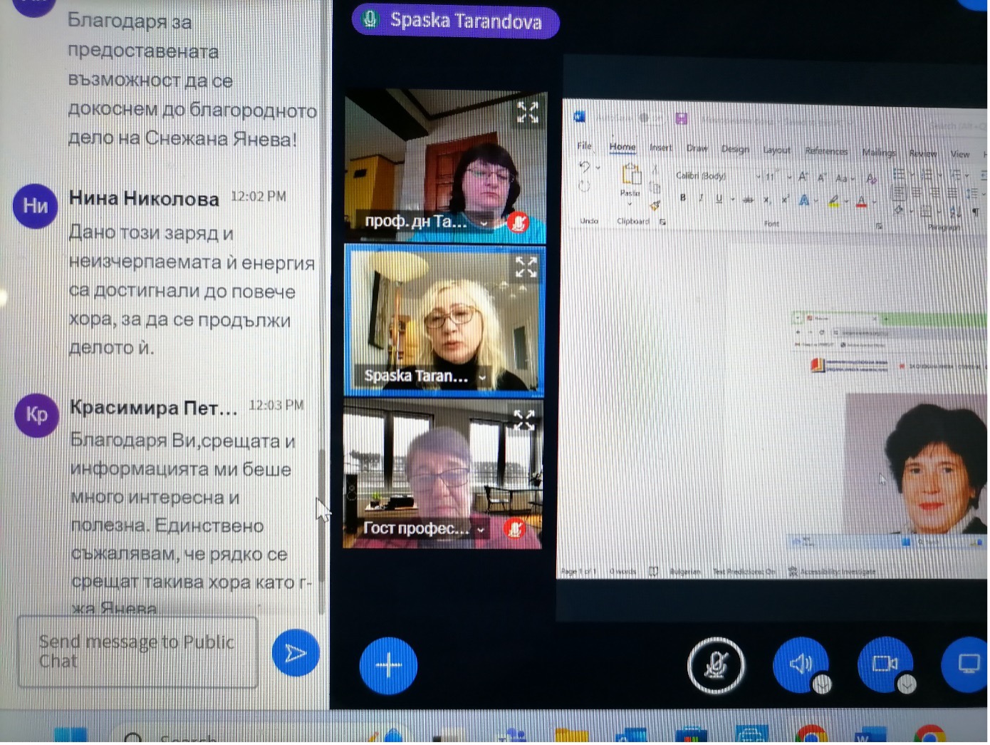Viewport: 990px width, 745px height.
Task: Click the Spaska Tarandova talking indicator
Action: point(456,21)
